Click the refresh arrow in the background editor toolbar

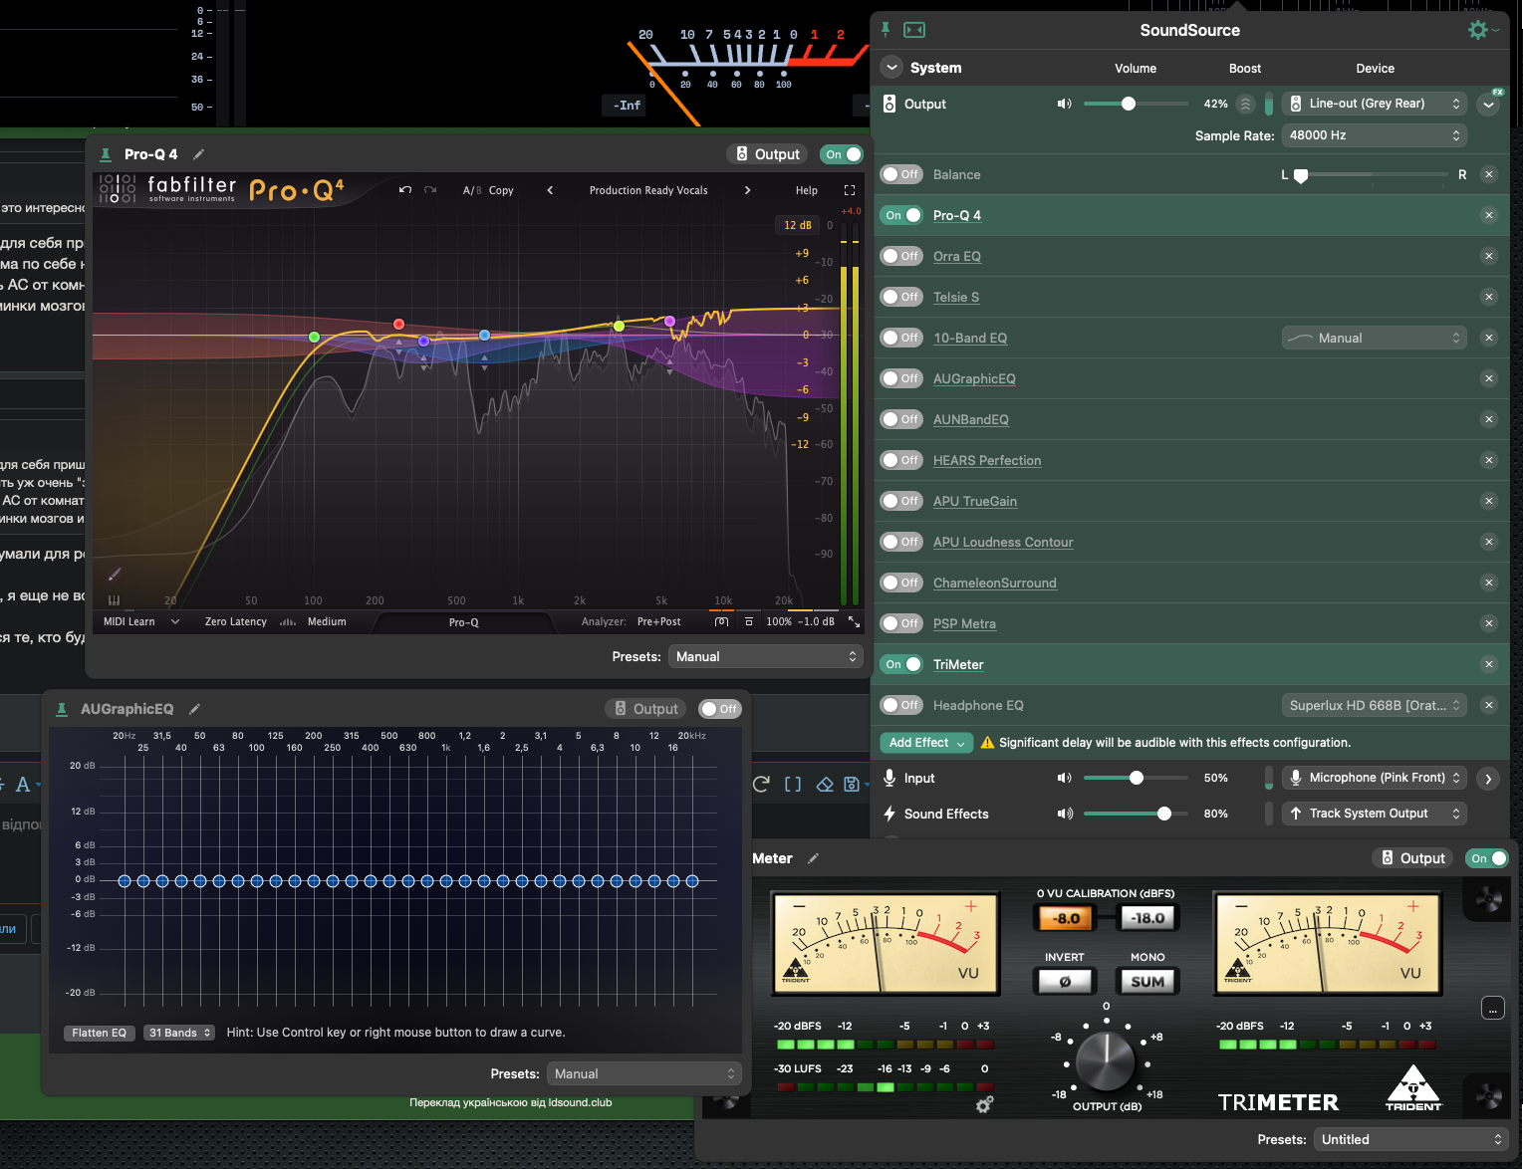coord(761,785)
